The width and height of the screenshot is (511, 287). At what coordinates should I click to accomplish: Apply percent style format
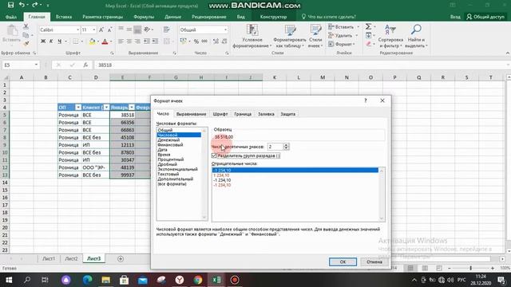(x=196, y=41)
